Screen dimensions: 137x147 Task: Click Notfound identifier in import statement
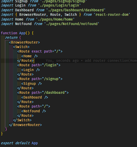(x=23, y=24)
